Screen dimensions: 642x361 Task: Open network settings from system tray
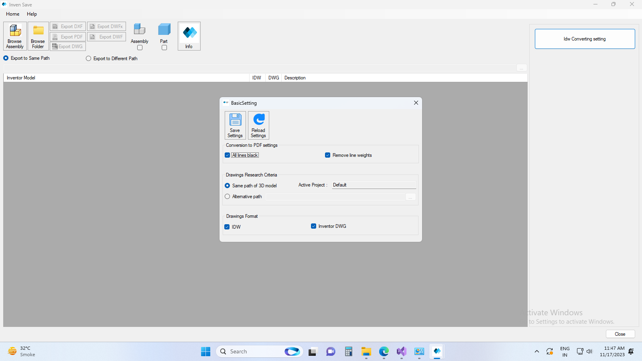point(580,351)
